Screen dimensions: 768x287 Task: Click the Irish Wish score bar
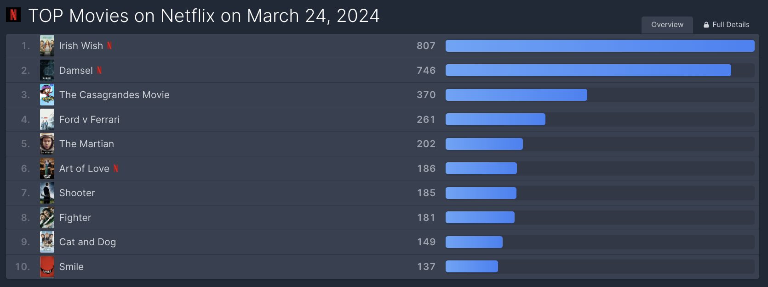click(x=600, y=46)
